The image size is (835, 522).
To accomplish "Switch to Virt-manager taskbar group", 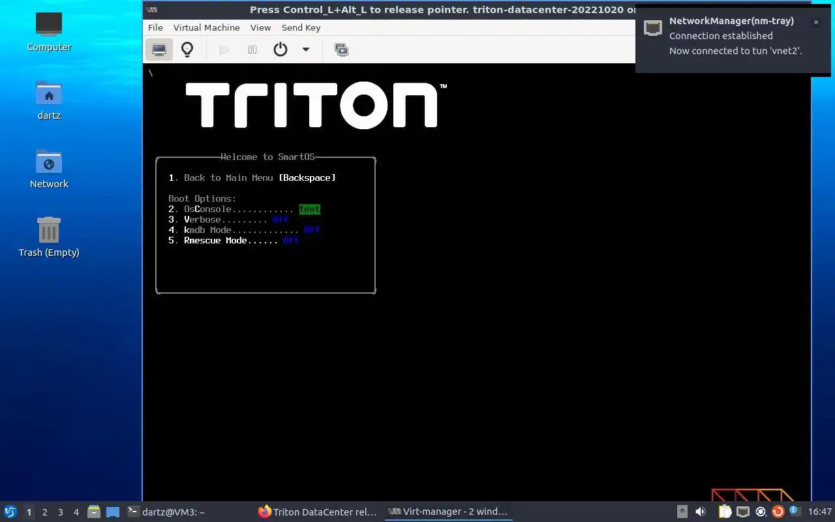I will (448, 512).
